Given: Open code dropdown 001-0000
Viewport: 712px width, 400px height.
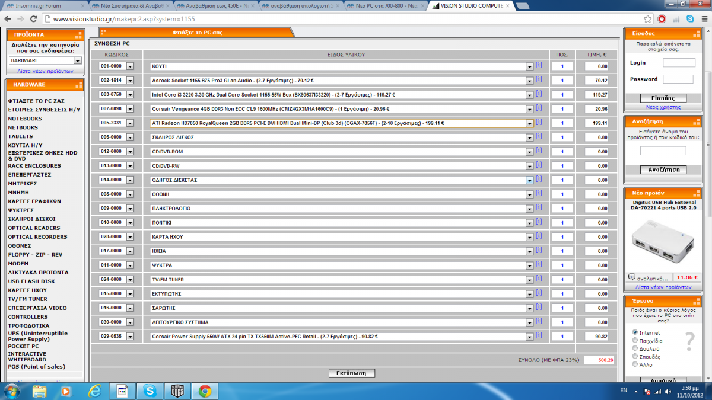Looking at the screenshot, I should (131, 66).
